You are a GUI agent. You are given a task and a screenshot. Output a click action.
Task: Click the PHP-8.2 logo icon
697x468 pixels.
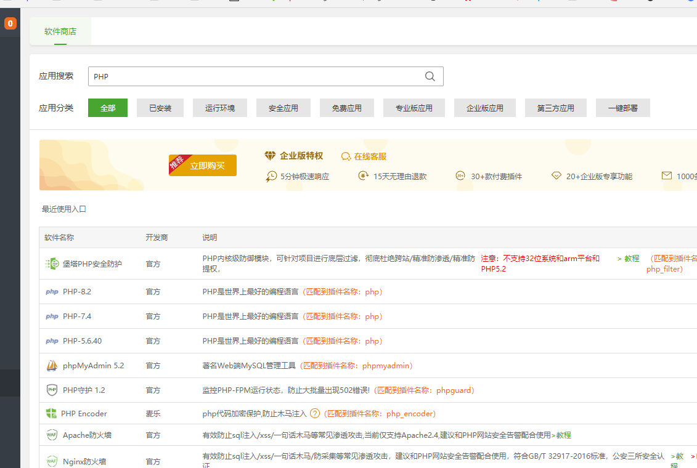tap(52, 292)
